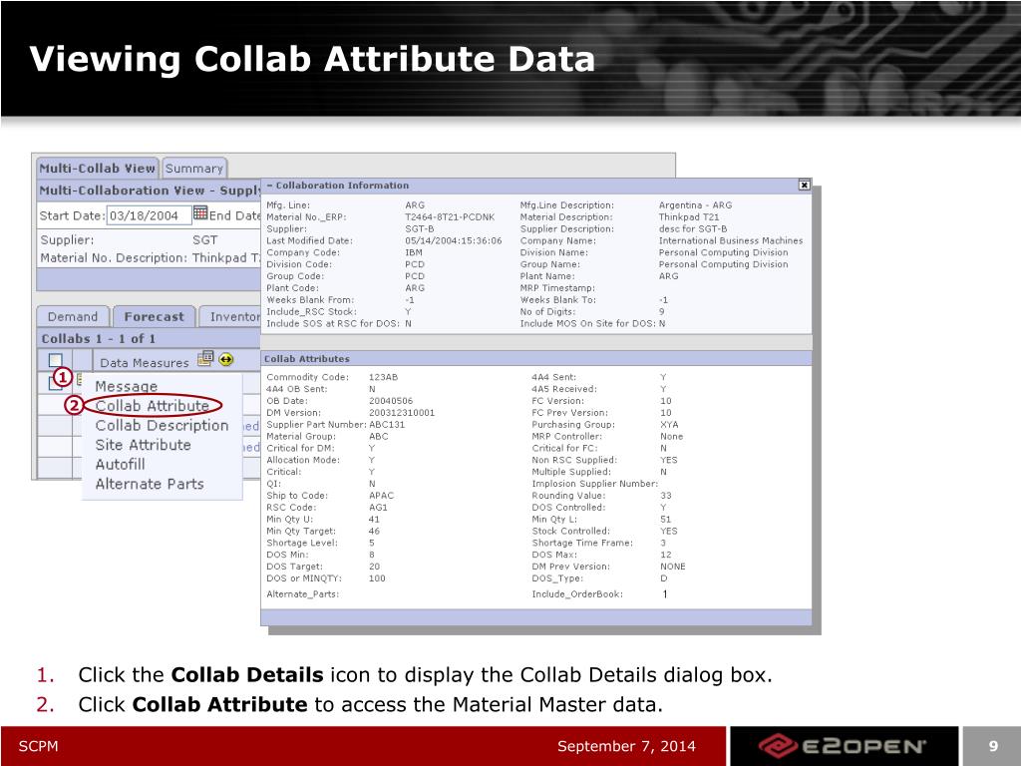Click Material Description value Thinkpad T21
The width and height of the screenshot is (1021, 766).
pyautogui.click(x=689, y=216)
